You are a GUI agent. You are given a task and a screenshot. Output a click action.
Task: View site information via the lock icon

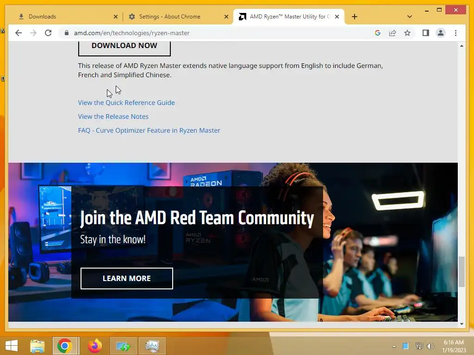67,33
